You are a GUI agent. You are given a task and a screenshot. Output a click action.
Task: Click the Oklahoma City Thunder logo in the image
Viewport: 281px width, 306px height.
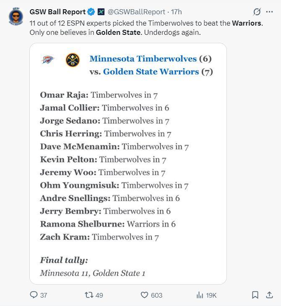[x=48, y=60]
